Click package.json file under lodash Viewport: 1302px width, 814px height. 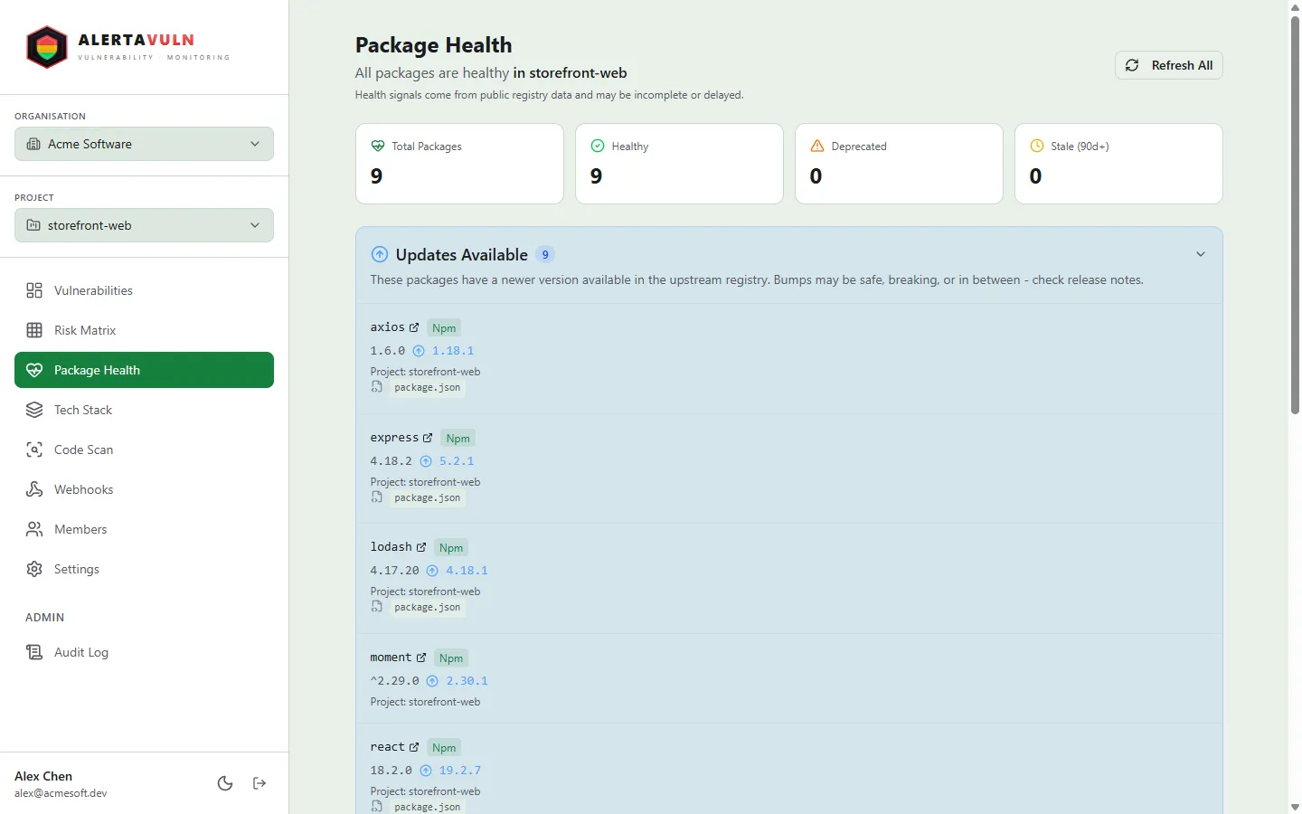click(428, 607)
